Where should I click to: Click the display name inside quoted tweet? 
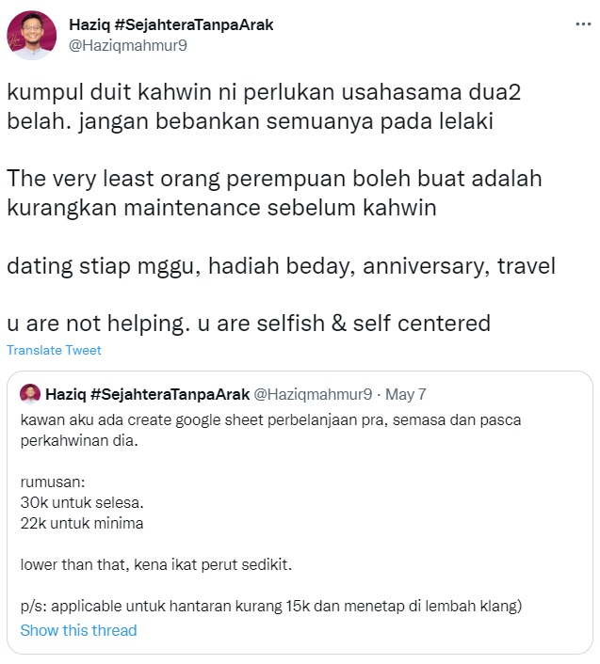point(144,392)
